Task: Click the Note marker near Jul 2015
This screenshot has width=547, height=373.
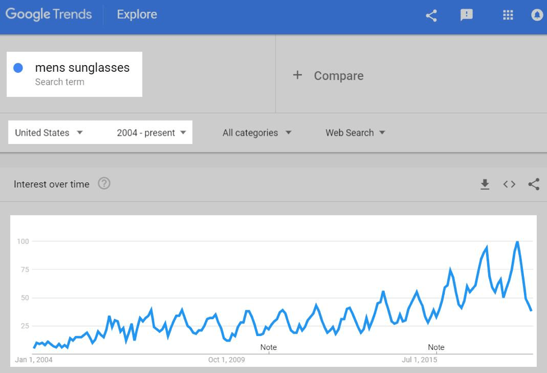Action: (436, 347)
